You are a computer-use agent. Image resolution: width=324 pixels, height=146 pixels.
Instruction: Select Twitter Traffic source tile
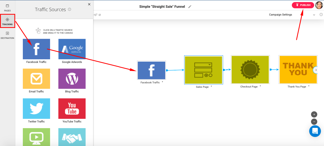coord(36,108)
